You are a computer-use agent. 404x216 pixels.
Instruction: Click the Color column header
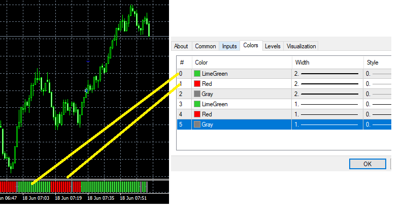pos(242,63)
